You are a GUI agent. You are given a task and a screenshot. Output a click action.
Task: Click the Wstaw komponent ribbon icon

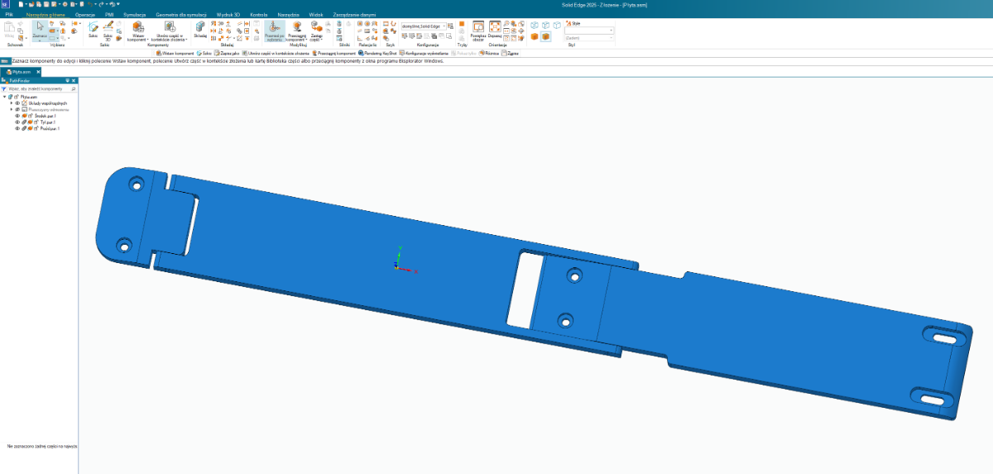coord(137,29)
